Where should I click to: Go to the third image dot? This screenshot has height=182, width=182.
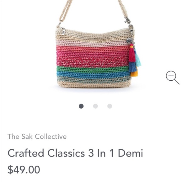point(110,106)
